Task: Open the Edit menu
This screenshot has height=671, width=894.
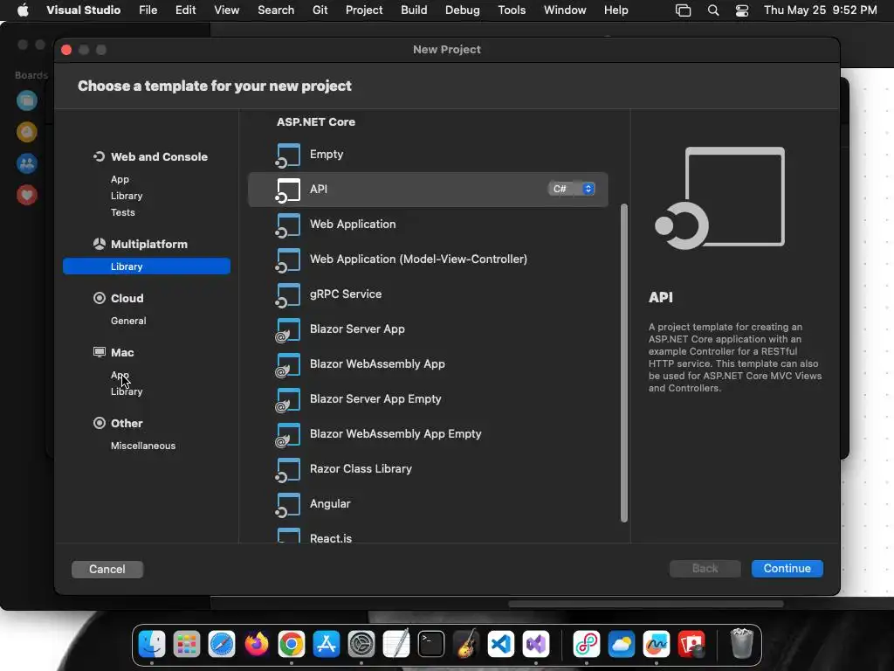Action: click(185, 10)
